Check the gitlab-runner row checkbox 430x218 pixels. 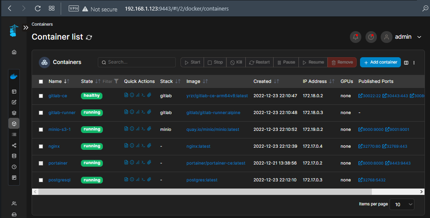point(41,113)
